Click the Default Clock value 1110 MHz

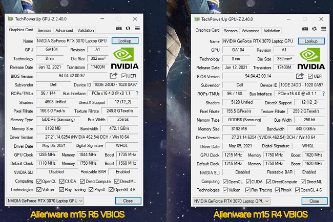(47, 163)
